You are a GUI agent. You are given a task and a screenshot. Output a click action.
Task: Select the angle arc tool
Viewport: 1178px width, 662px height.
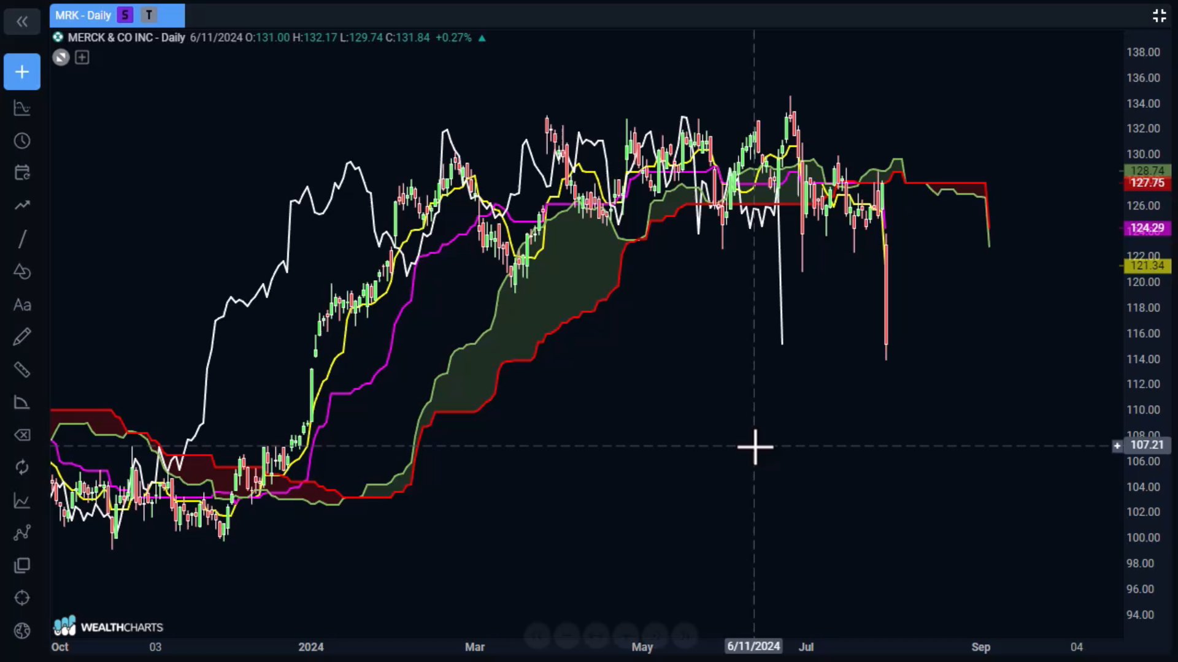click(x=22, y=402)
